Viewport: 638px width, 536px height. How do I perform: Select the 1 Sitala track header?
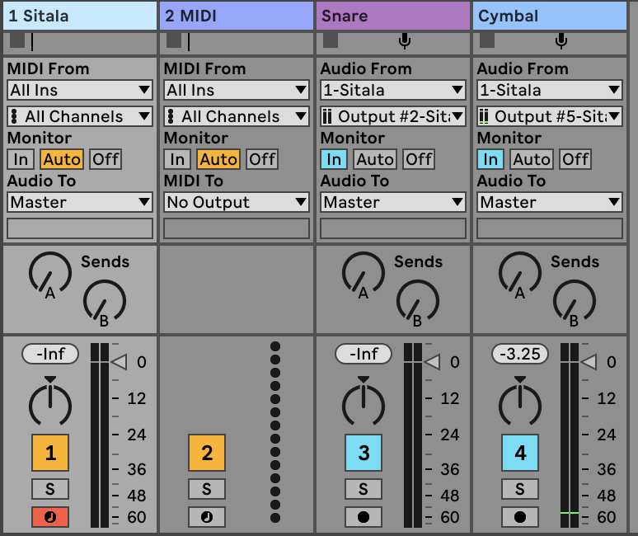pos(80,16)
